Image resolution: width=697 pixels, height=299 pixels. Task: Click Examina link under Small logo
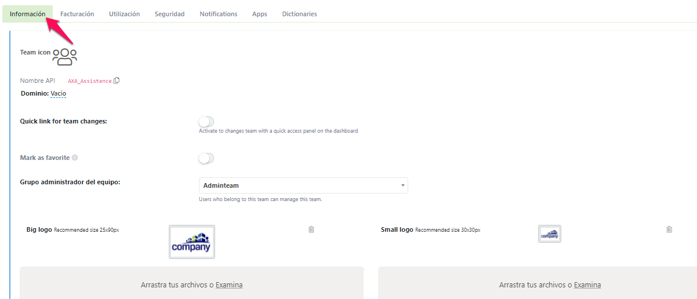(x=587, y=285)
